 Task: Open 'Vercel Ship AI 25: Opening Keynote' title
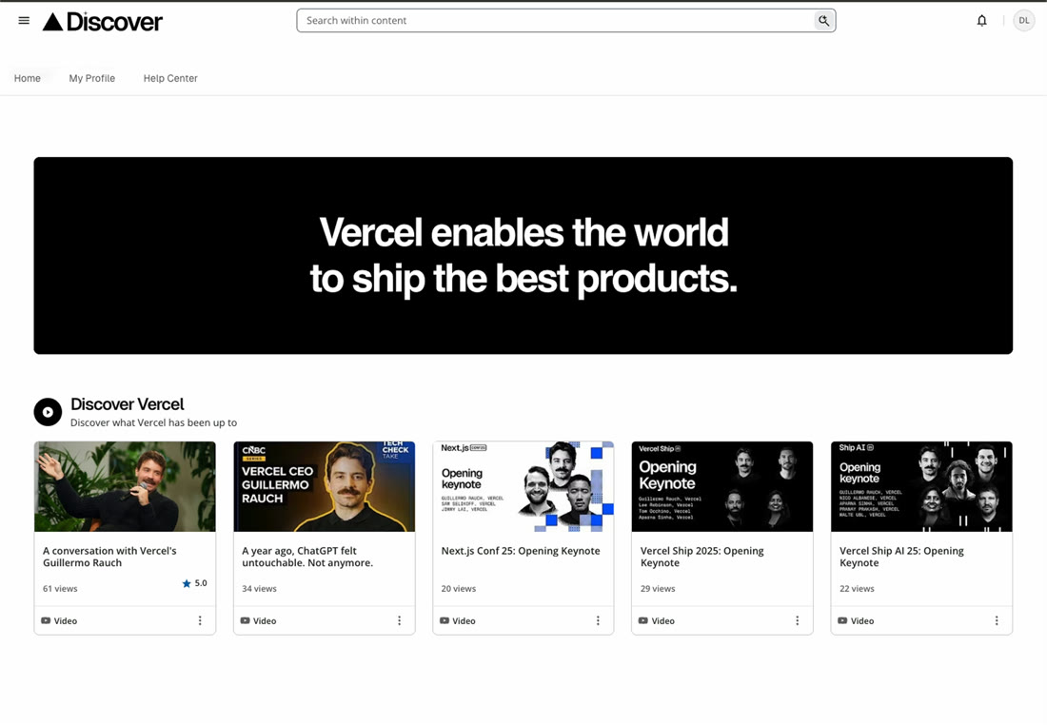[901, 557]
